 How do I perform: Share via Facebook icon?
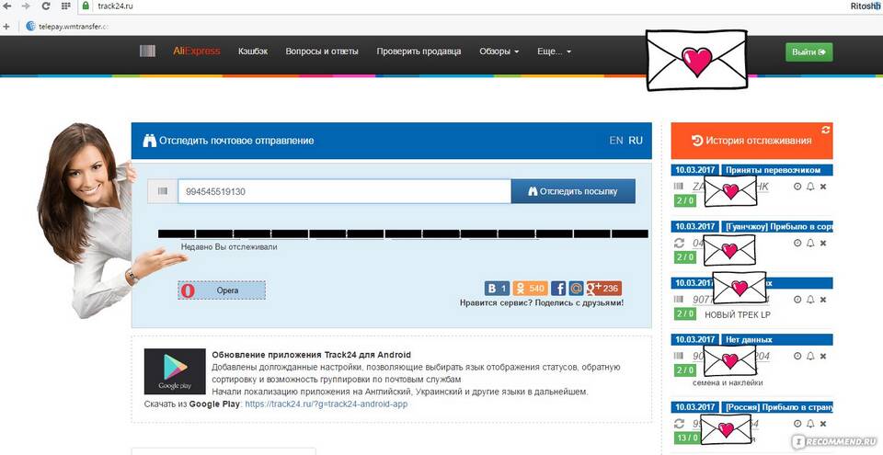[x=558, y=289]
